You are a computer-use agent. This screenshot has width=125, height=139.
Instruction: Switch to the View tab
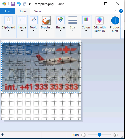coord(37,11)
